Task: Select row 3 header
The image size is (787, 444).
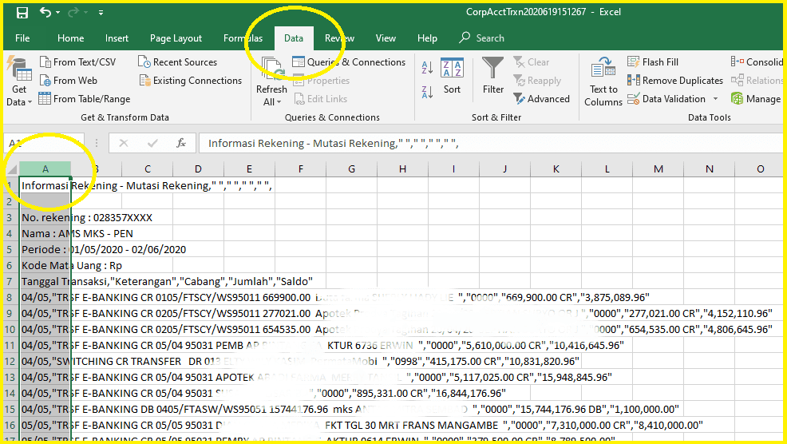Action: click(x=10, y=217)
